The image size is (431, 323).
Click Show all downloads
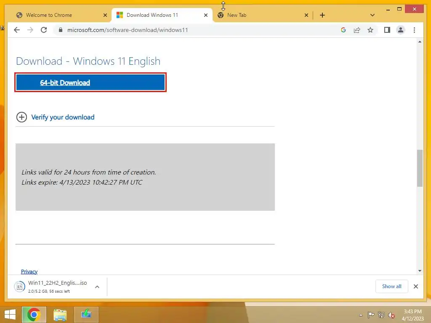pos(391,286)
